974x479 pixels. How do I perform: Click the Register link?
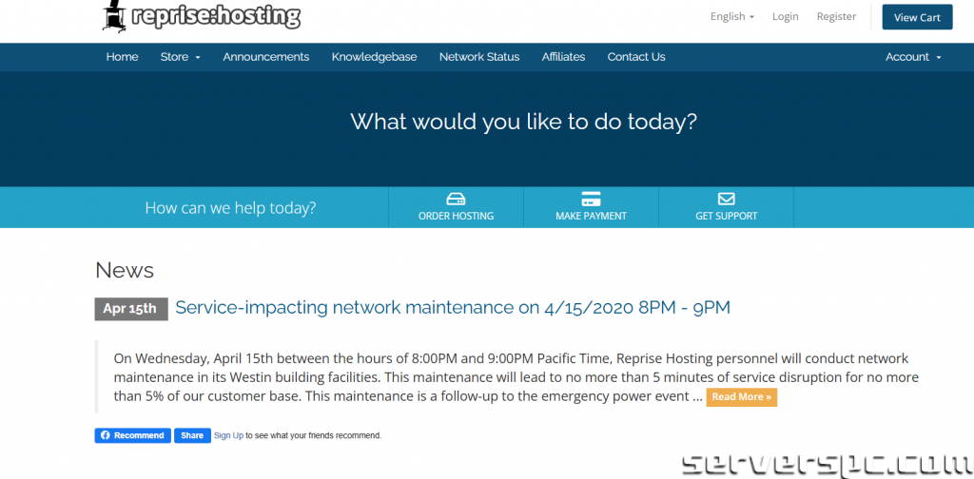(x=836, y=17)
